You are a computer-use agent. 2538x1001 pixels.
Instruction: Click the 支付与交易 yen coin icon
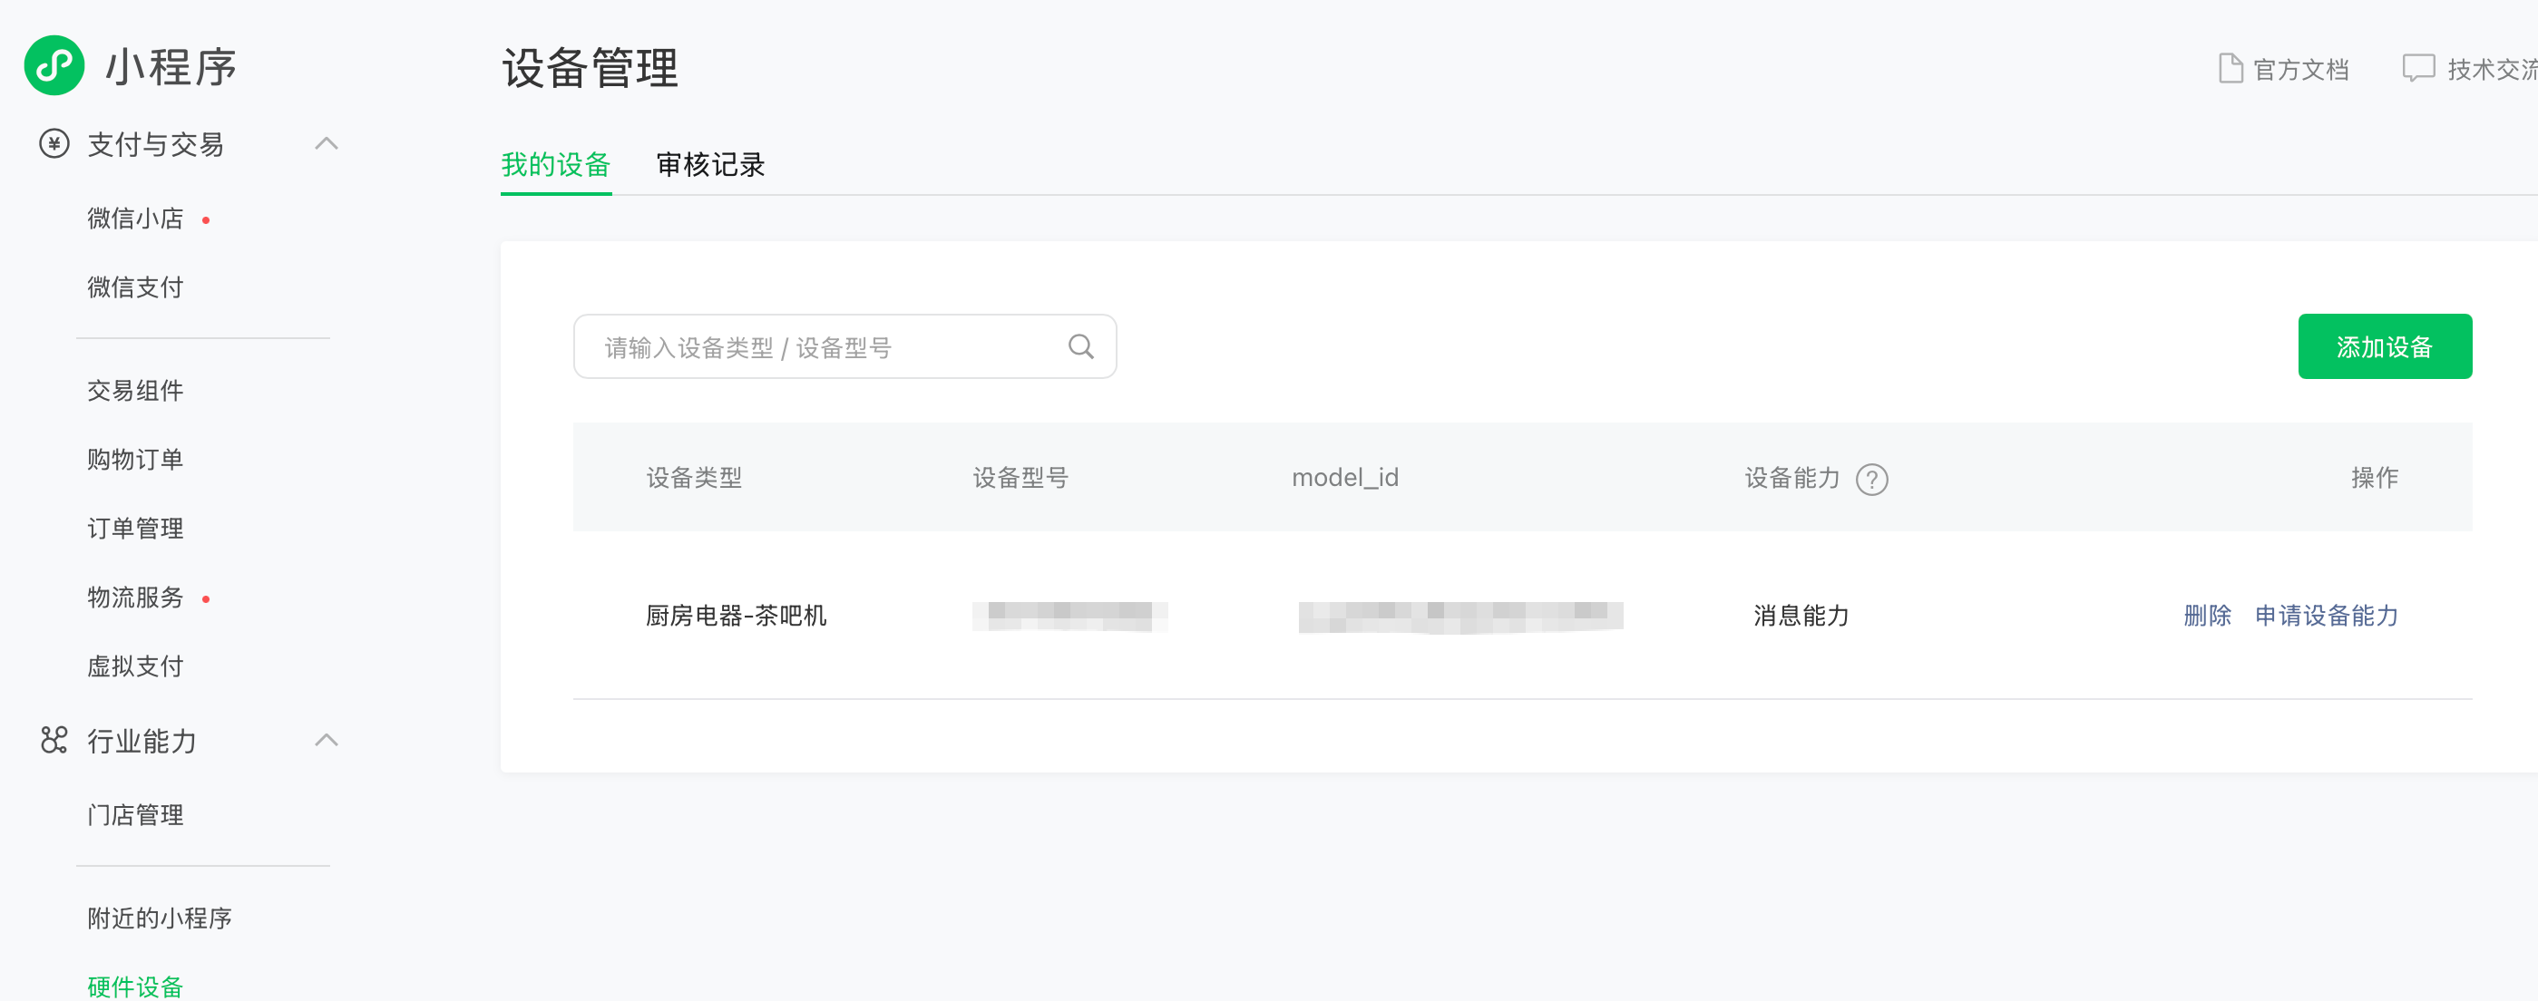click(54, 145)
